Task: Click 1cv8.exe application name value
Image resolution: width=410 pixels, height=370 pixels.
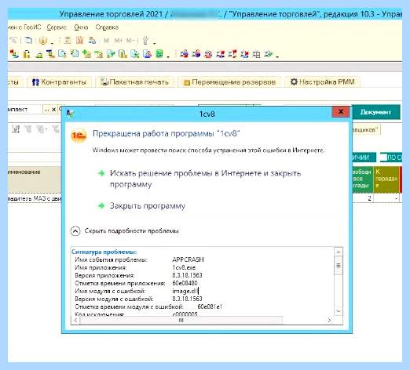Action: (184, 267)
